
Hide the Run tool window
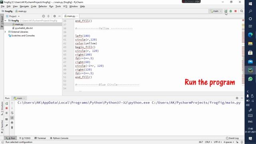point(242,98)
